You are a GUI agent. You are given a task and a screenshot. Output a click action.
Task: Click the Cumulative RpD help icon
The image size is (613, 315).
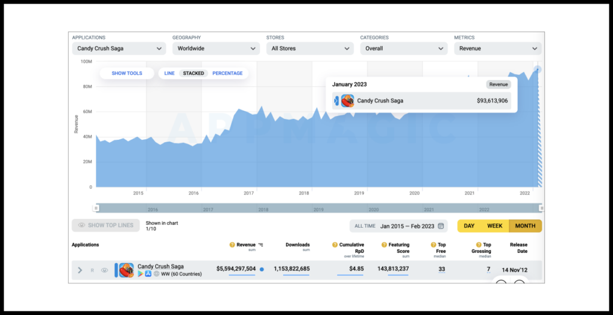pos(335,244)
